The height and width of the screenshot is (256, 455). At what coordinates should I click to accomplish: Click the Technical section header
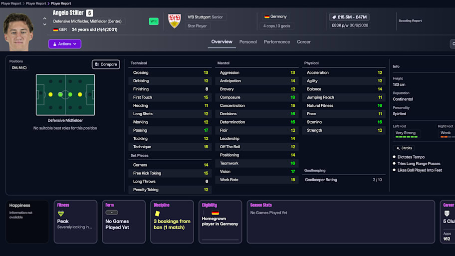pyautogui.click(x=139, y=63)
